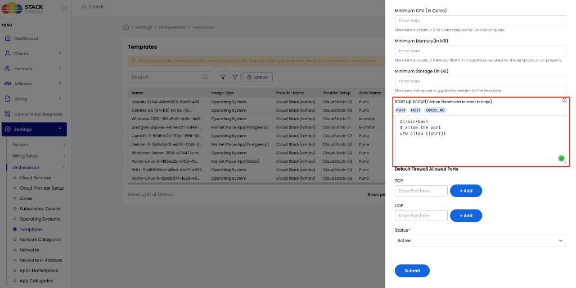Click the Affiliates handshake icon

point(8,84)
